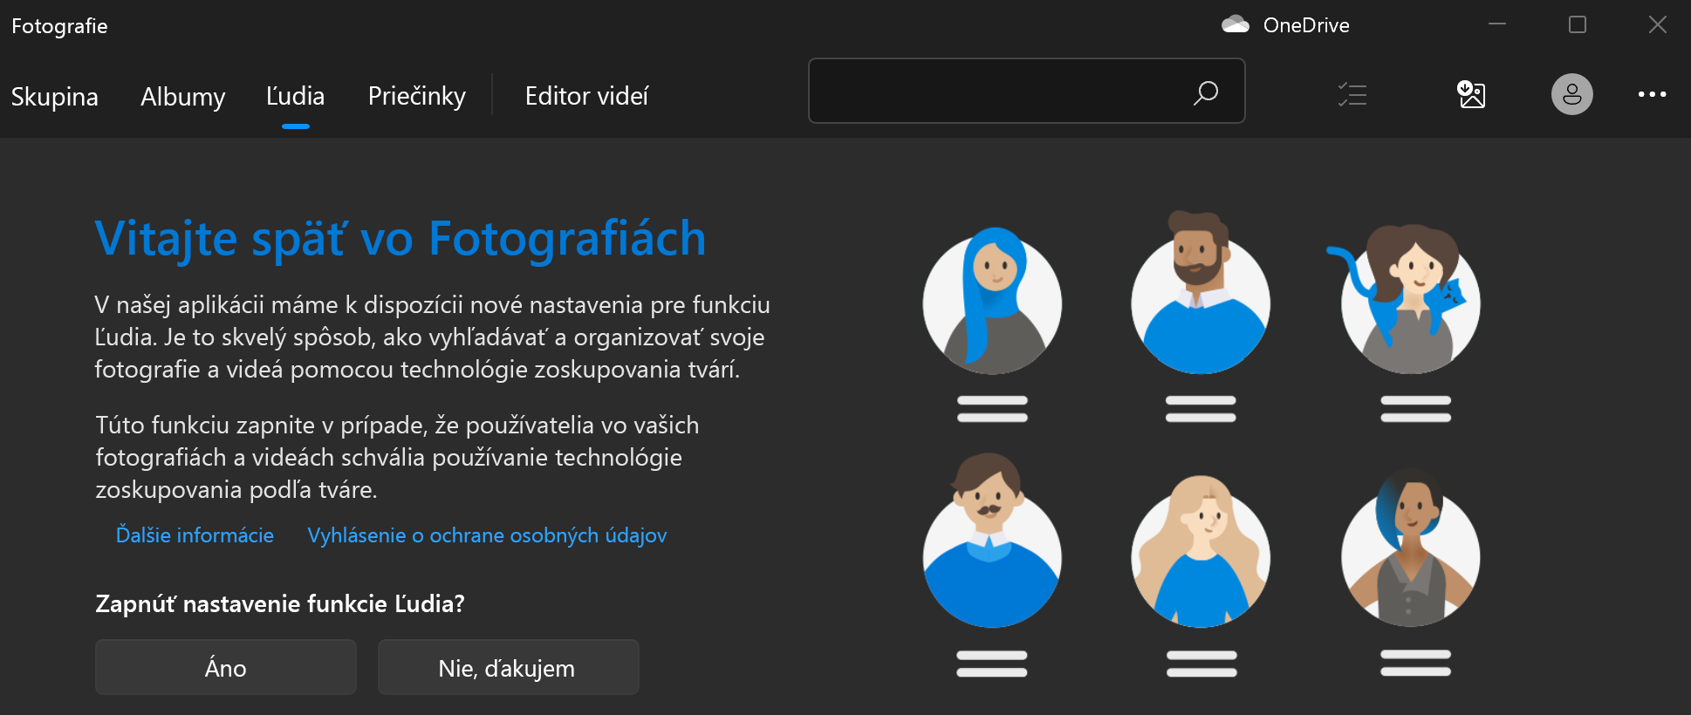Open the three-dots more menu
Viewport: 1691px width, 715px height.
1652,94
